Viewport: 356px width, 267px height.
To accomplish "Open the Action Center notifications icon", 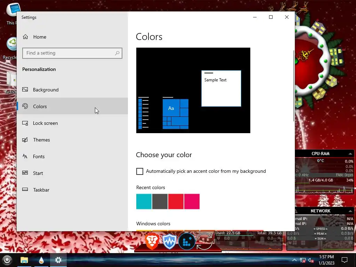I will [345, 260].
